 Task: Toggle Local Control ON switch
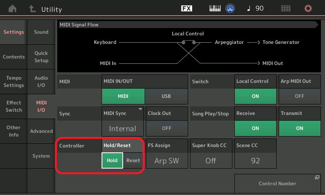click(x=255, y=96)
